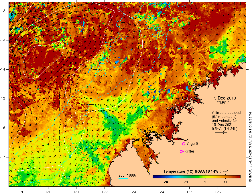Click the 0.5m/s velocity scale arrow
The width and height of the screenshot is (252, 195).
point(221,133)
